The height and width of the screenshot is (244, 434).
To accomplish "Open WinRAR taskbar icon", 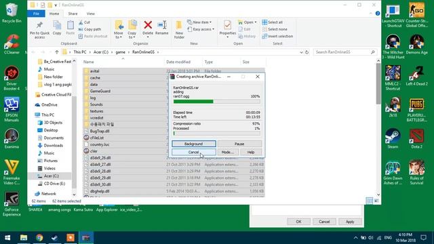I will point(86,238).
